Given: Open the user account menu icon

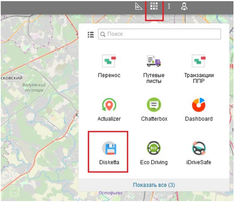Looking at the screenshot, I should pos(184,7).
